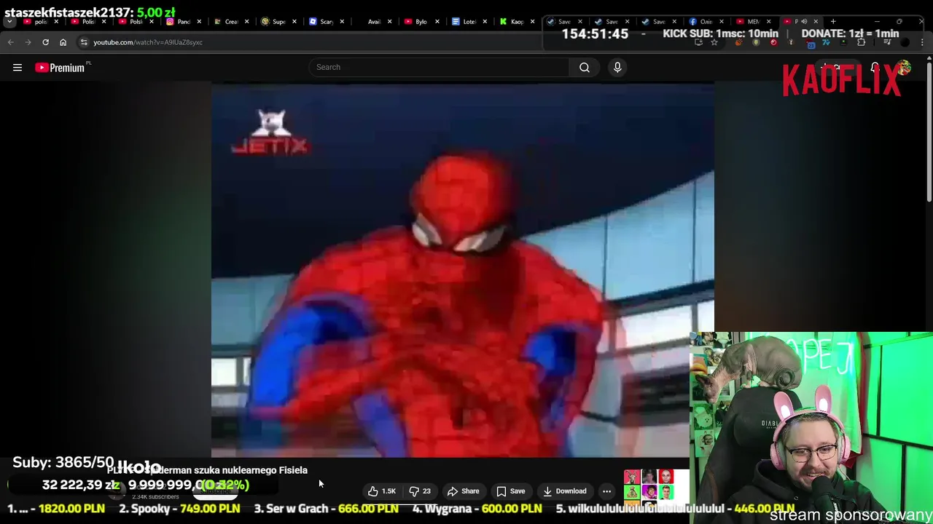933x524 pixels.
Task: Switch to the Supe tab
Action: coord(277,22)
